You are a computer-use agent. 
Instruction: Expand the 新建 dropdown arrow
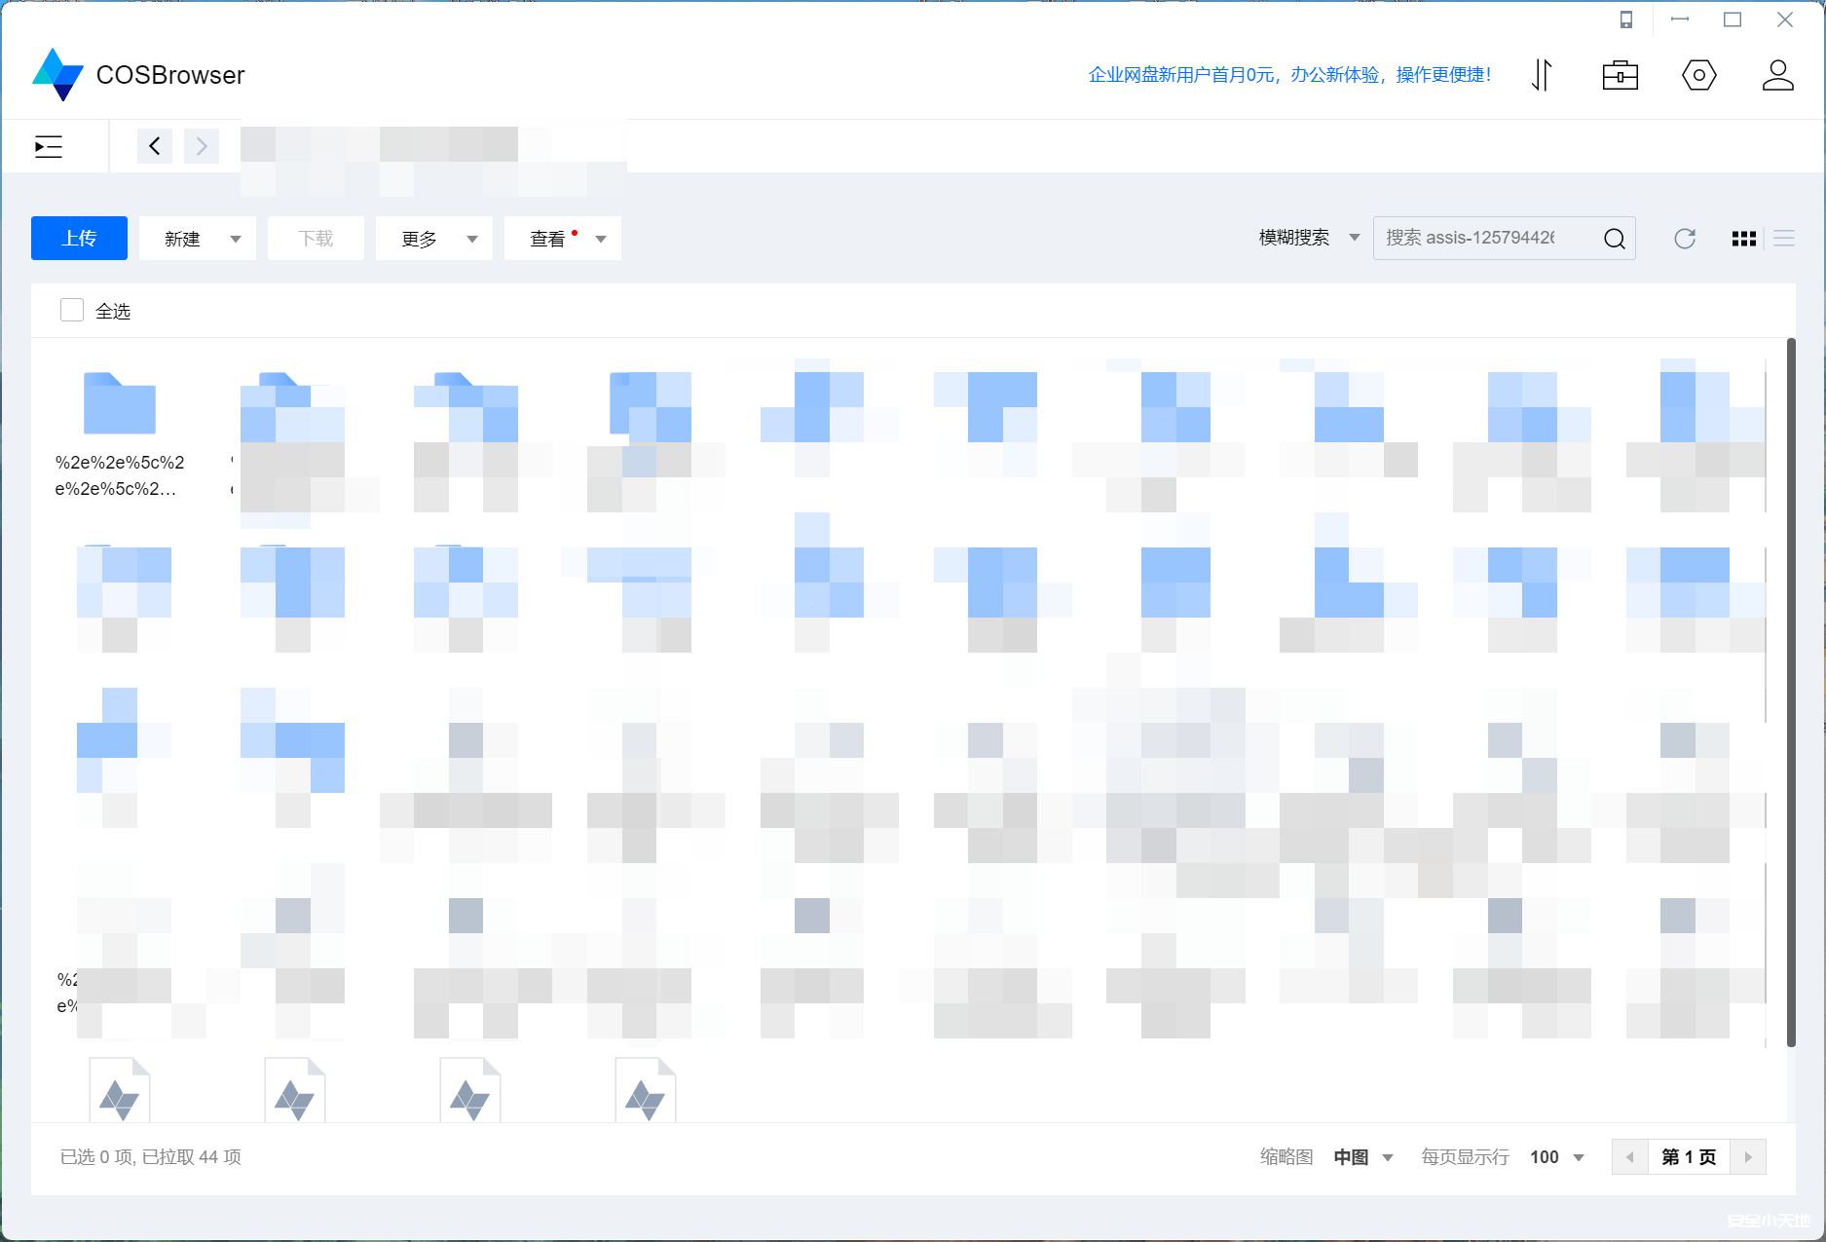[x=235, y=238]
